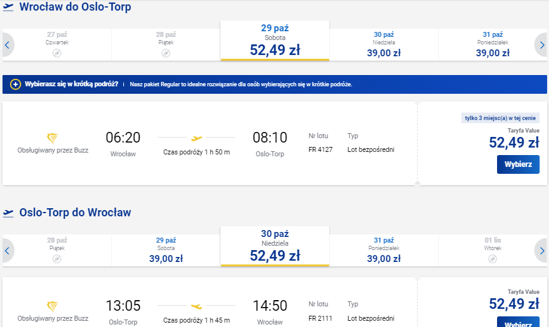Screen dimensions: 549x327
Task: Click outbound plane icon beside Wrocław heading
Action: [x=8, y=7]
